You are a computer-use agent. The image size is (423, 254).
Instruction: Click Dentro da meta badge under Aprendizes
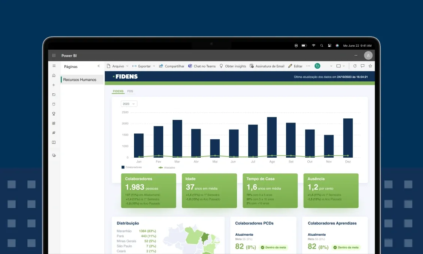click(x=346, y=248)
